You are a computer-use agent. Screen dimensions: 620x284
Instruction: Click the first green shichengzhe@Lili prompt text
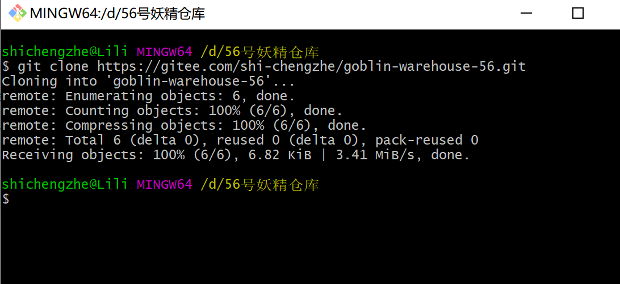point(65,52)
